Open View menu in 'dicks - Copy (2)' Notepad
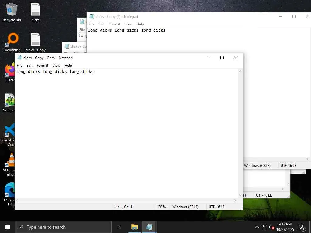 click(128, 24)
